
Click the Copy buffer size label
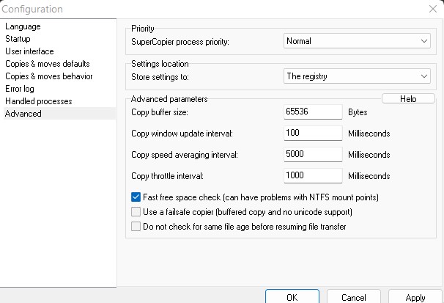click(x=160, y=112)
